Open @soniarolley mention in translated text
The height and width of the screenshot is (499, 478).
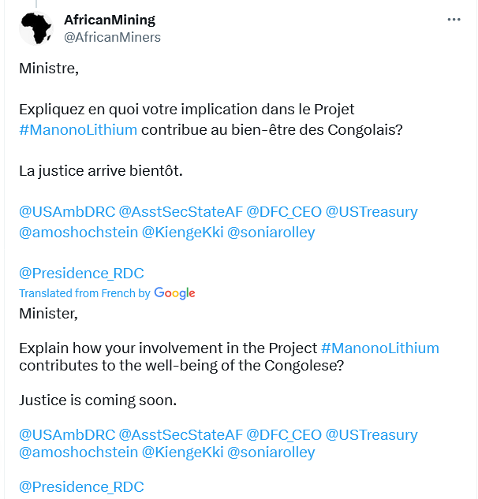point(271,452)
